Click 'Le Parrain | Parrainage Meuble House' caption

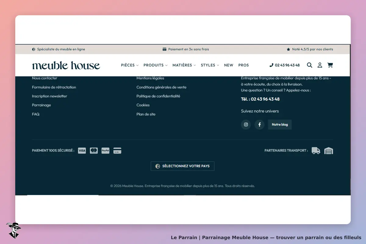(266, 237)
